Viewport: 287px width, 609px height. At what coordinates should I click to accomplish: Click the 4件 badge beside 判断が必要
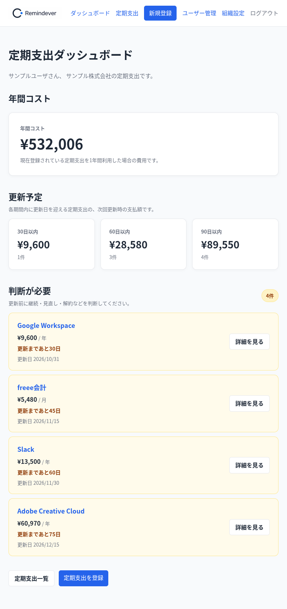(x=270, y=296)
